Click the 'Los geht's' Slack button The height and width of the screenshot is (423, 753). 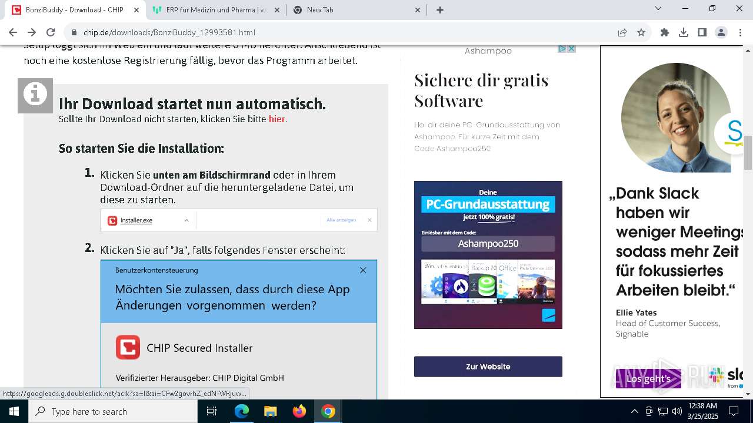(x=648, y=379)
